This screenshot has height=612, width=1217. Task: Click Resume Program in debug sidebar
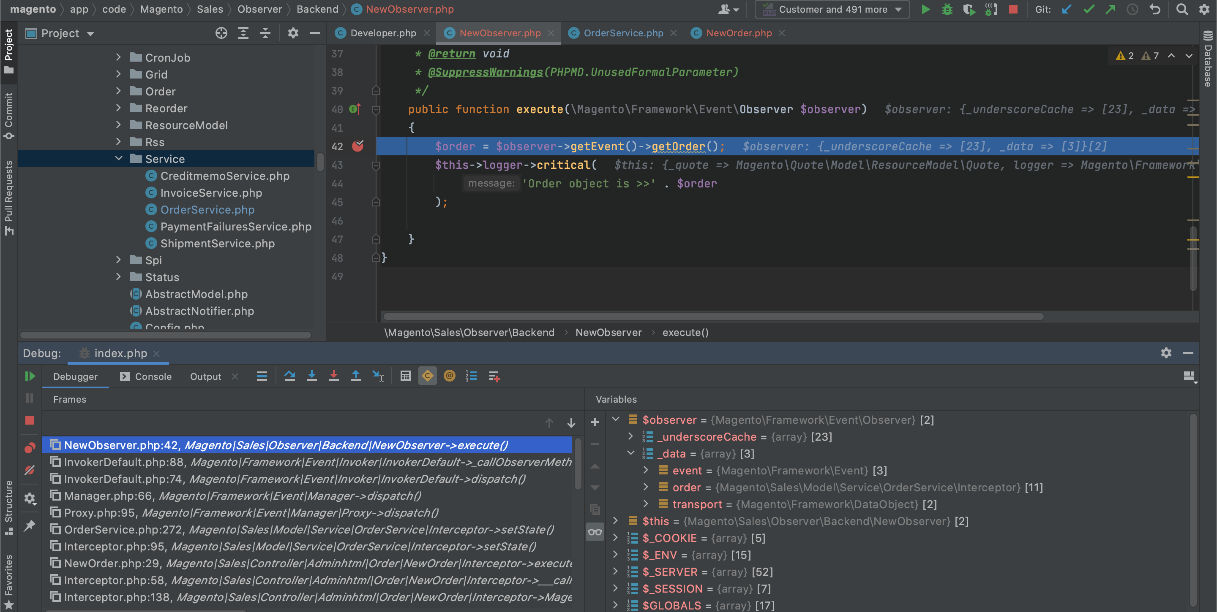click(x=30, y=376)
